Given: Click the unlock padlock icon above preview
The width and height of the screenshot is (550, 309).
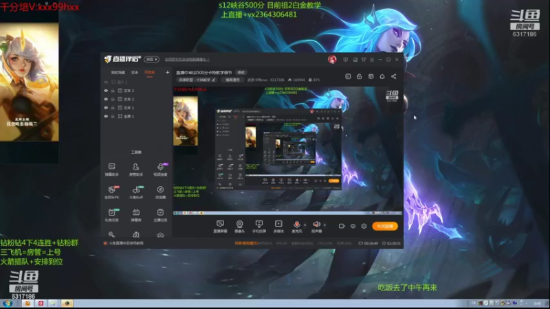Looking at the screenshot, I should click(x=359, y=76).
